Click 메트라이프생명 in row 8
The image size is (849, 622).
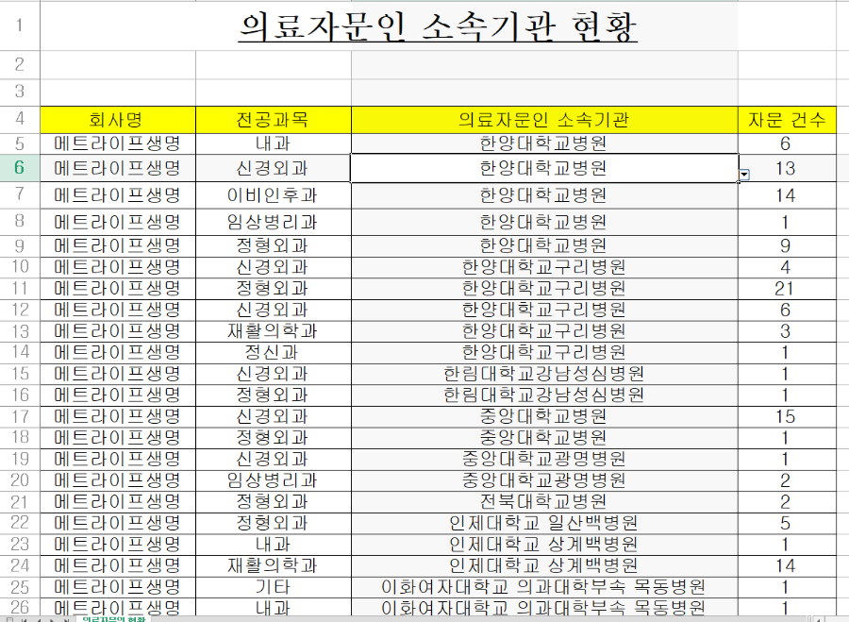(x=118, y=222)
